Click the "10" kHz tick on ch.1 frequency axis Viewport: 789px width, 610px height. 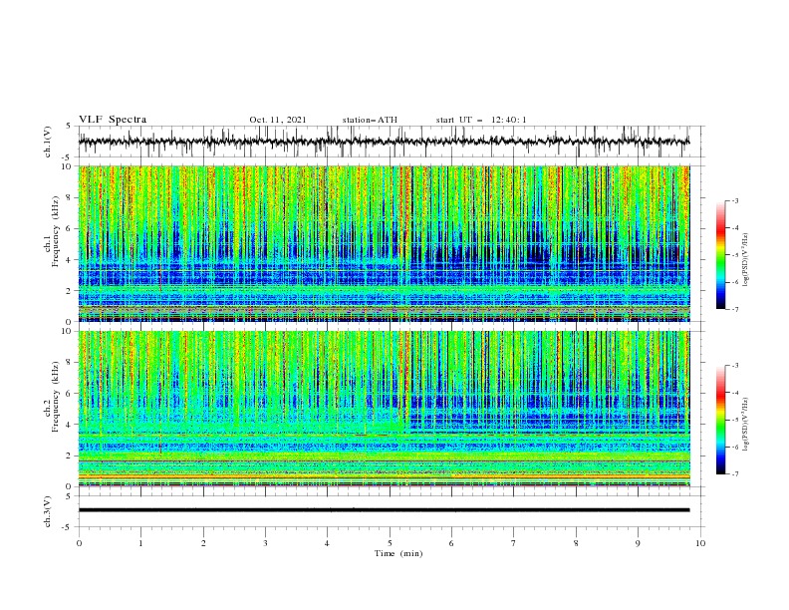69,166
